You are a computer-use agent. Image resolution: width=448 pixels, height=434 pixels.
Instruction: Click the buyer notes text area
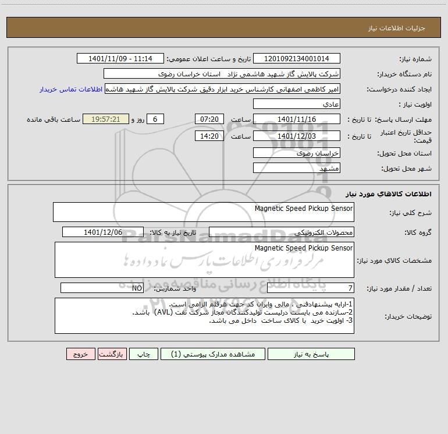(204, 316)
